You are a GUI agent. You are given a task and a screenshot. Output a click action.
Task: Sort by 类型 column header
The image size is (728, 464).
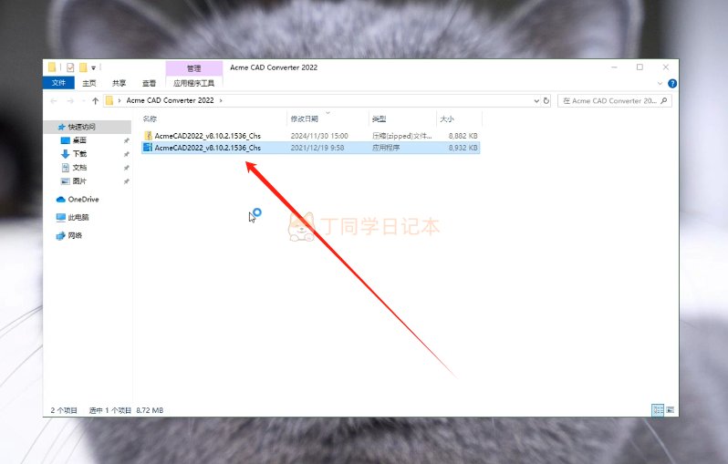tap(379, 119)
